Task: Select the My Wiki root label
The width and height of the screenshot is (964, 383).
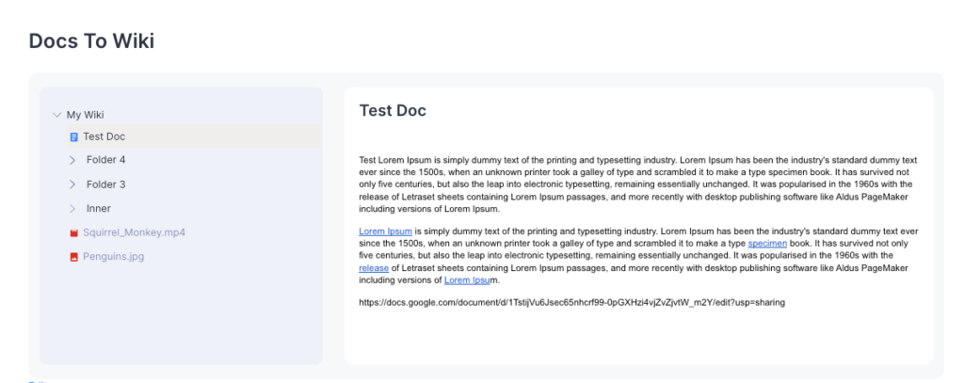Action: (85, 115)
